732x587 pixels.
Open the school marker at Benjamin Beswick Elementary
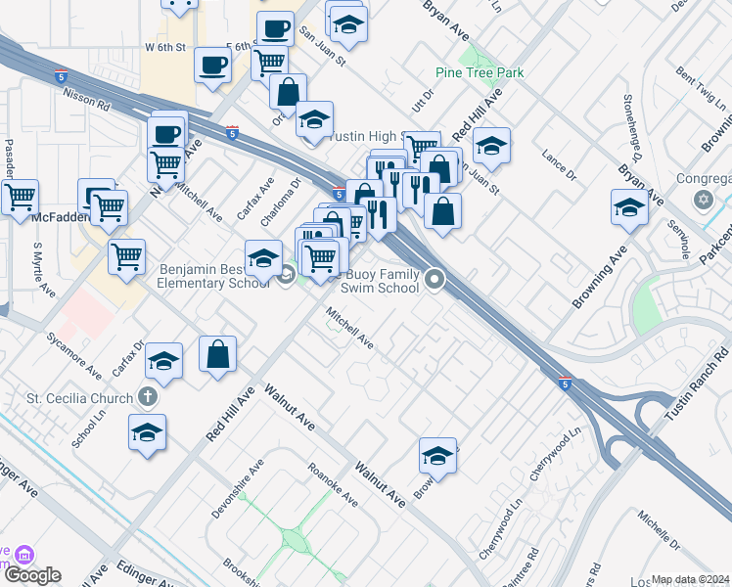tap(263, 261)
